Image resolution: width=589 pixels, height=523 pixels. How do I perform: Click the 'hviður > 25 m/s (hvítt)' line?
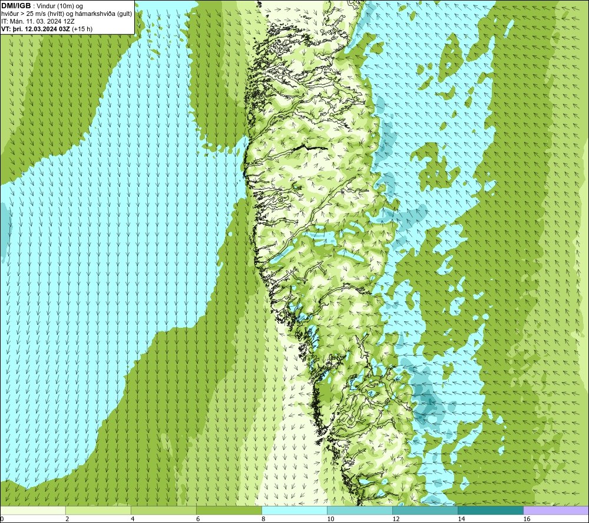32,14
